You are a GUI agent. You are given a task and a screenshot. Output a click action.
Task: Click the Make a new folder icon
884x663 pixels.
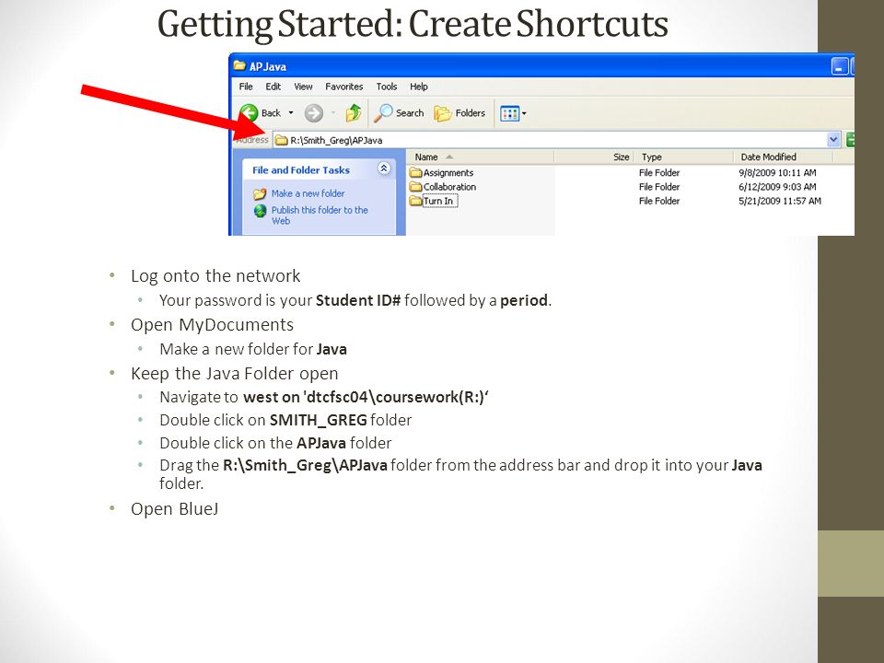(x=260, y=194)
